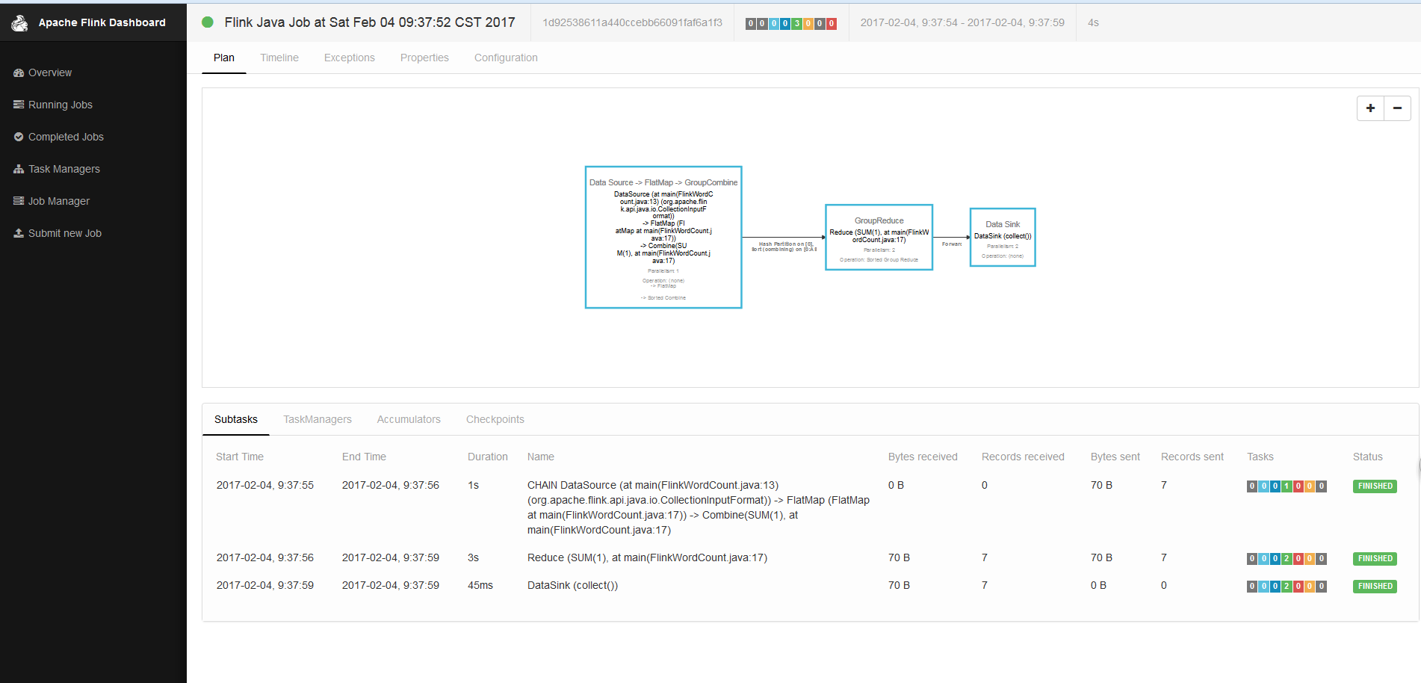The width and height of the screenshot is (1421, 683).
Task: Click the green job status circle
Action: (x=208, y=22)
